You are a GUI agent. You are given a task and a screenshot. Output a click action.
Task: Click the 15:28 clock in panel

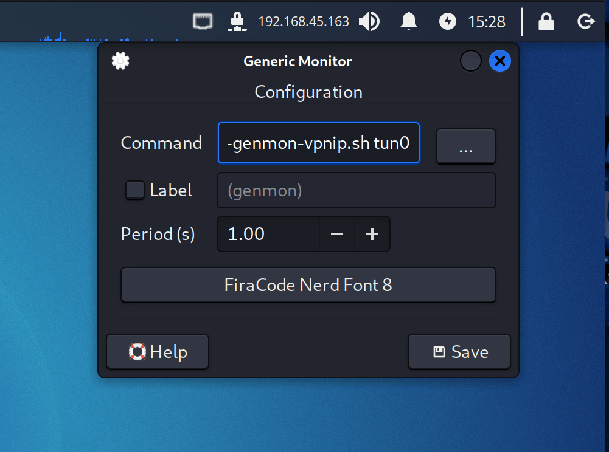pyautogui.click(x=486, y=22)
